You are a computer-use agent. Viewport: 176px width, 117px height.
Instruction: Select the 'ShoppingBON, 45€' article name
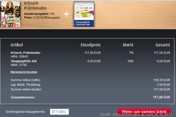click(x=24, y=61)
